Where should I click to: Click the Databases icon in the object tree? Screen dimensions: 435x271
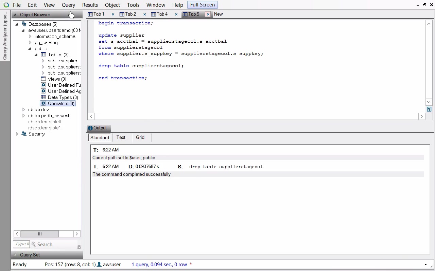24,24
